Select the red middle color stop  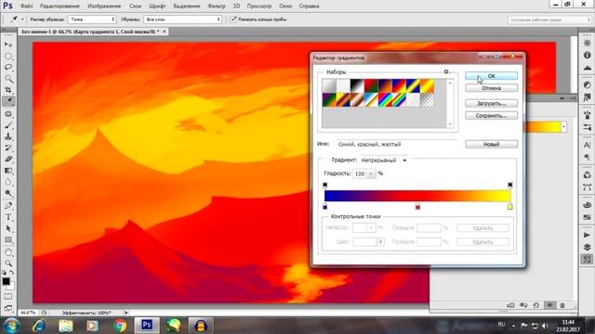pos(417,206)
